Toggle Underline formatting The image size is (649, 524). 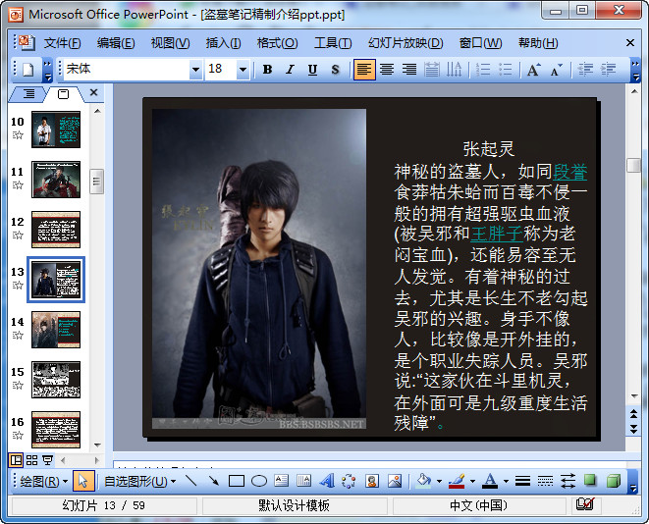pos(312,70)
